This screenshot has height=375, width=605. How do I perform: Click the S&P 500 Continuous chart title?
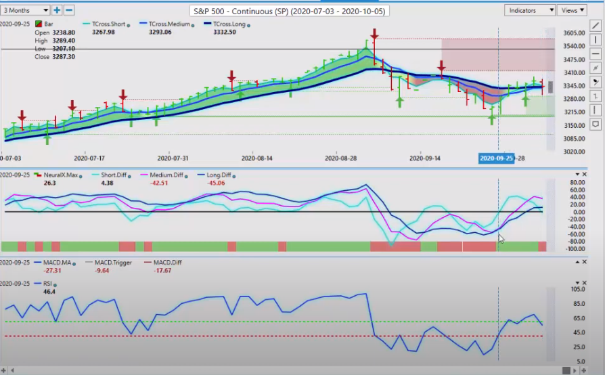[290, 12]
